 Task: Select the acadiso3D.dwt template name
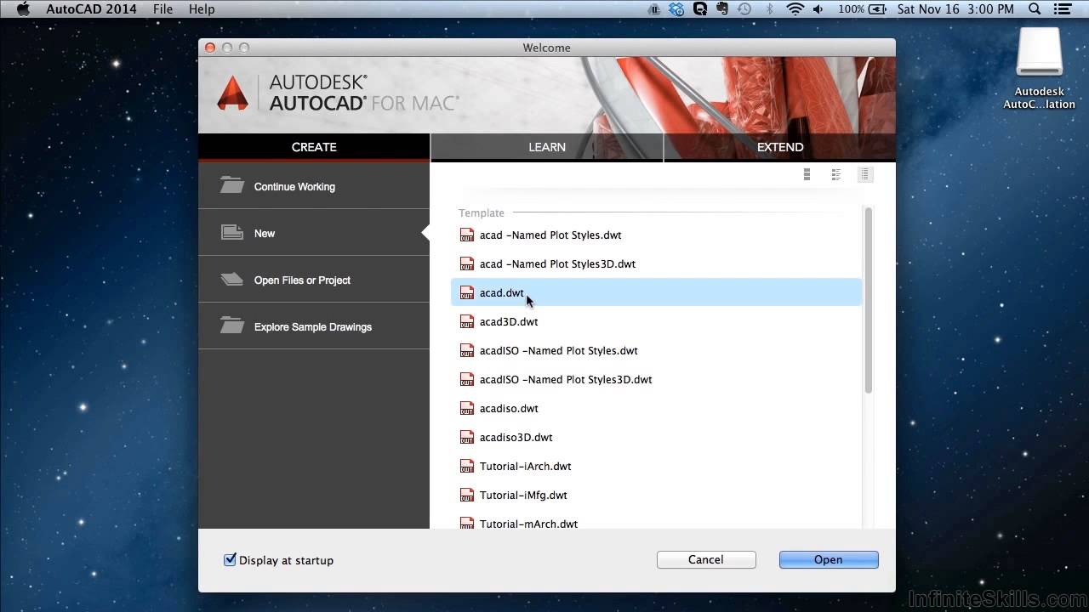(516, 437)
